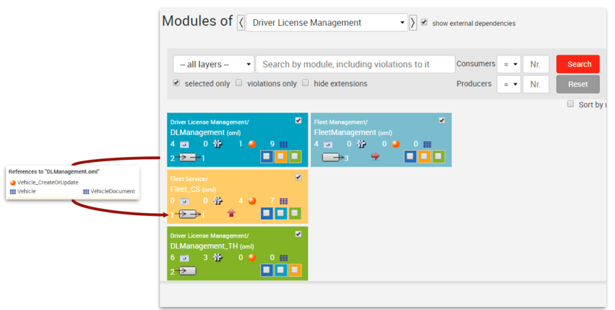The image size is (615, 310).
Task: Click the references connector icon on DLManagement_TH
Action: [x=186, y=271]
